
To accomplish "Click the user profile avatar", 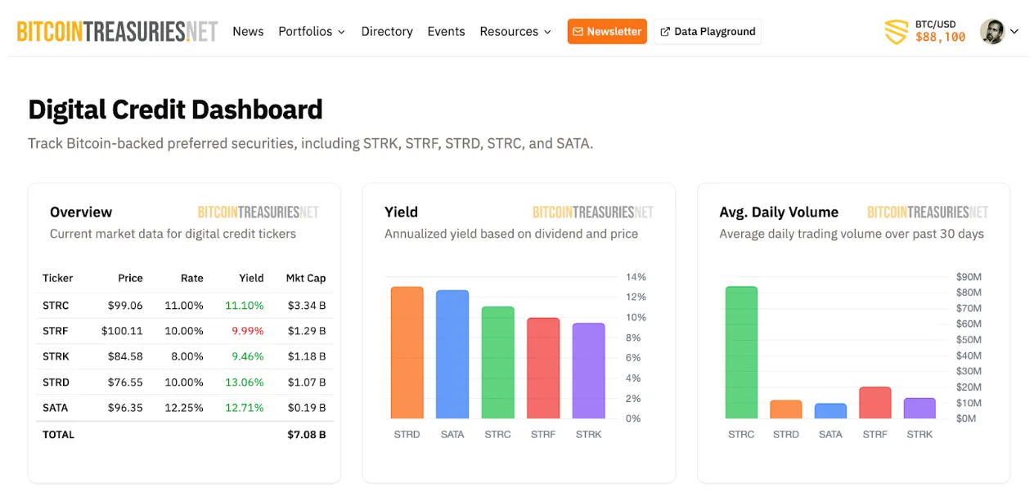I will pos(992,31).
